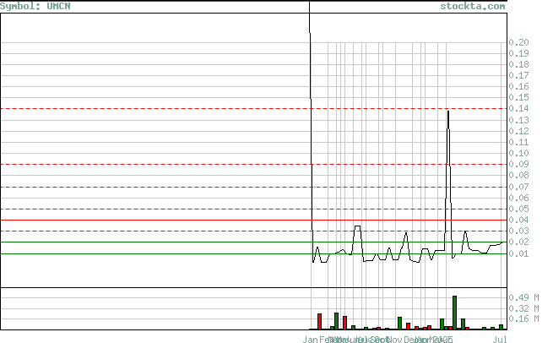Click the 0.16 M volume label
This screenshot has width=553, height=343.
523,319
